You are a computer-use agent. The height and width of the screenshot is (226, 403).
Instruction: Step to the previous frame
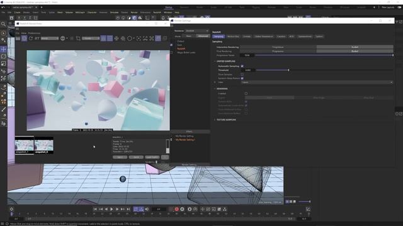pos(106,209)
